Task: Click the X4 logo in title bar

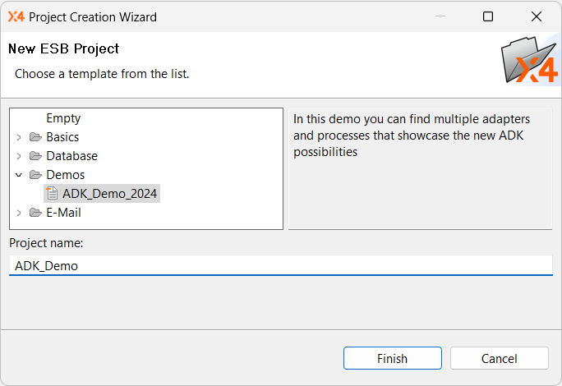Action: tap(16, 16)
